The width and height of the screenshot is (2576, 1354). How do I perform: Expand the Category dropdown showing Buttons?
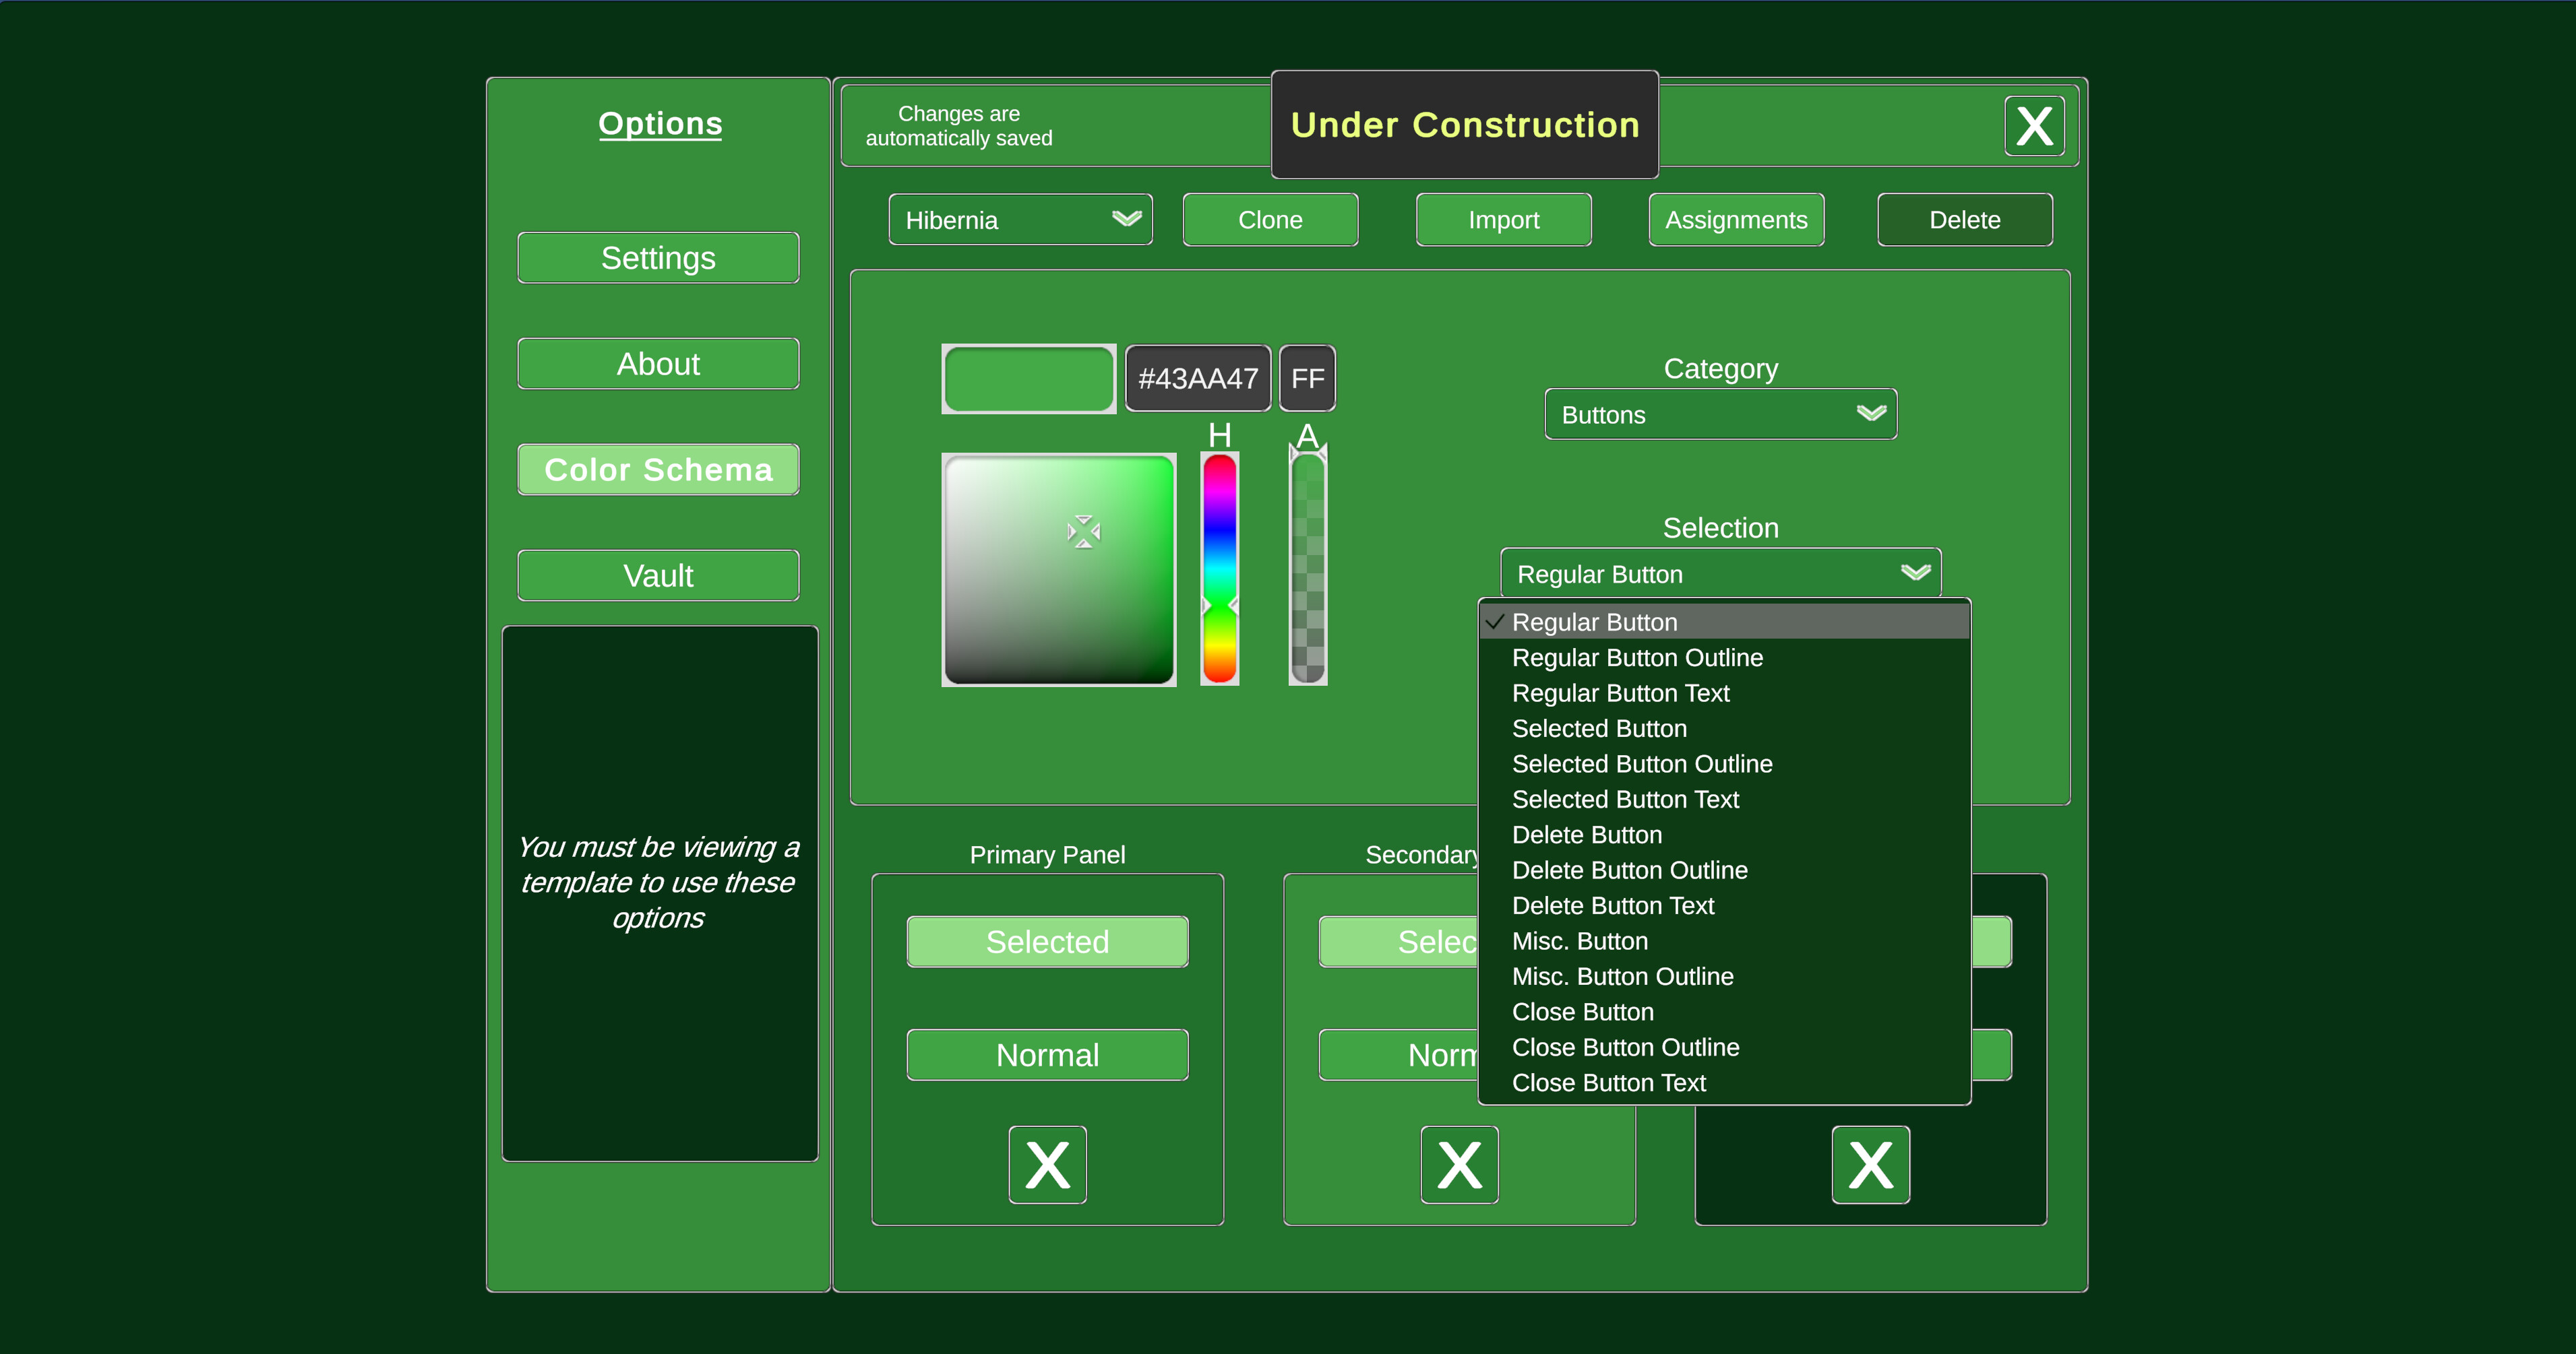coord(1719,414)
